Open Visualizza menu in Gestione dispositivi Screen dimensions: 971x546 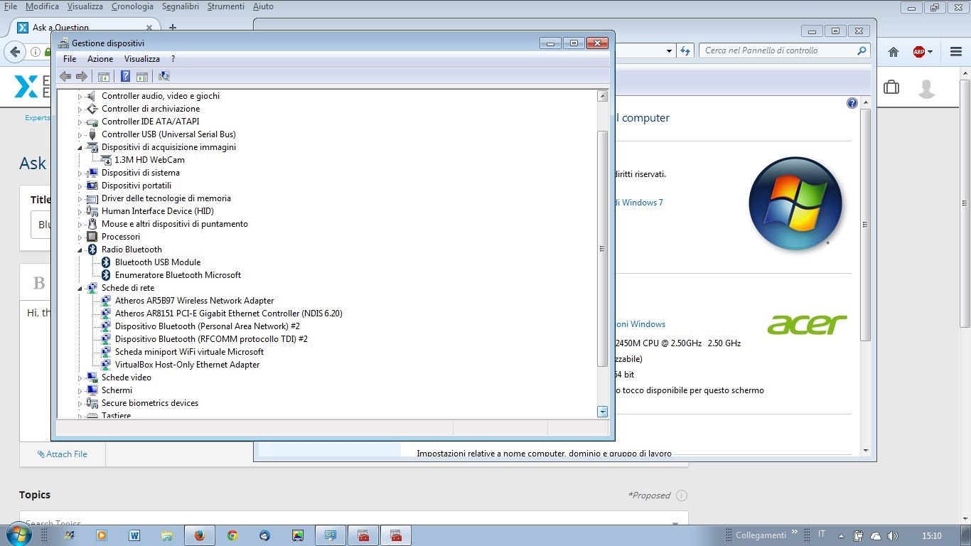pyautogui.click(x=142, y=59)
